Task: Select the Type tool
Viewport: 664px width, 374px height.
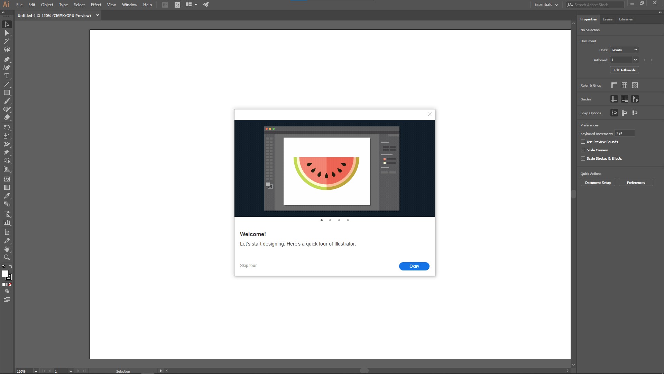Action: click(7, 76)
